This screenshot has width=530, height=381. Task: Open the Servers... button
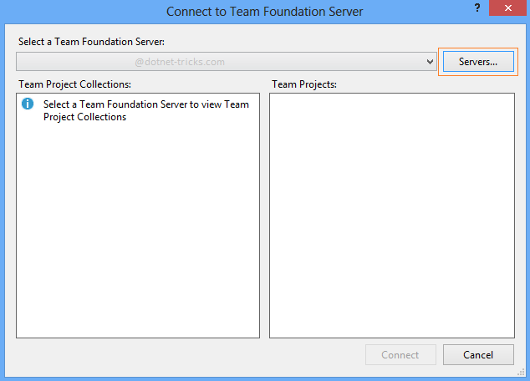478,62
